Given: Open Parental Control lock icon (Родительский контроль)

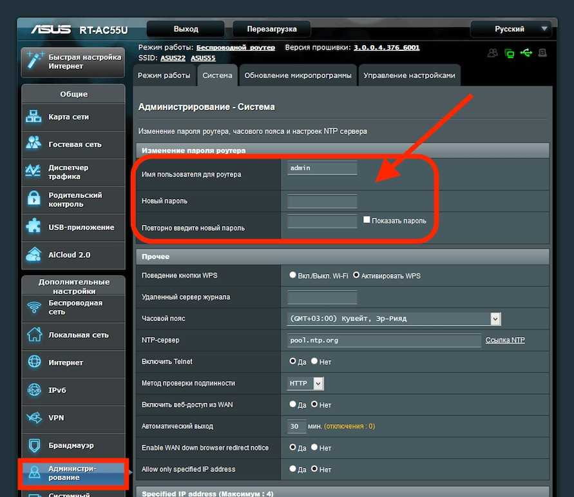Looking at the screenshot, I should tap(33, 199).
